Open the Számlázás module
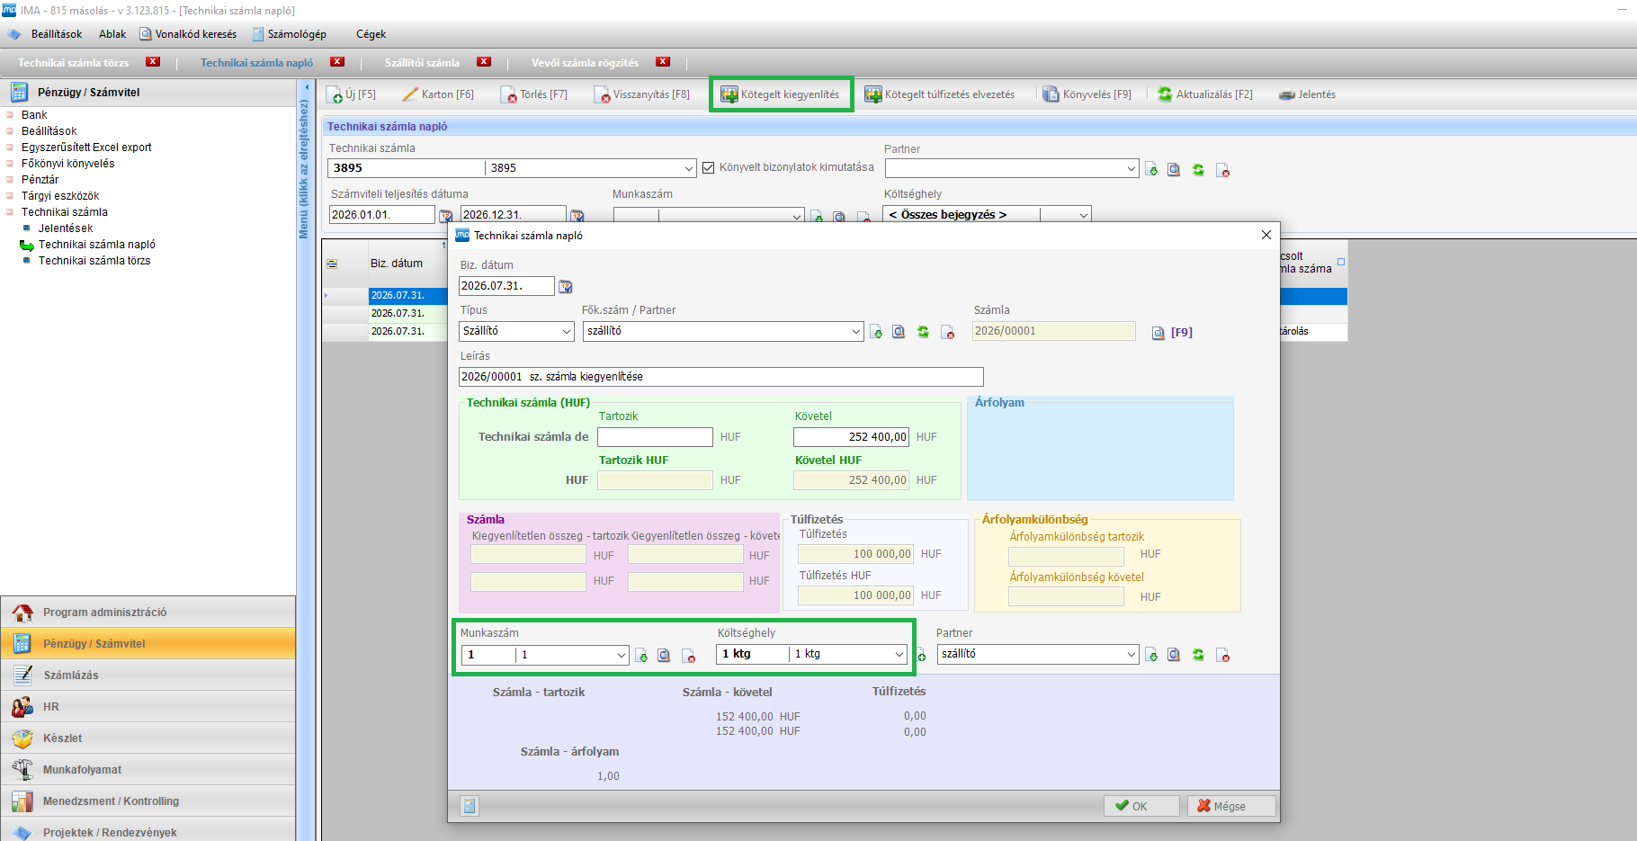The height and width of the screenshot is (841, 1637). click(x=148, y=675)
